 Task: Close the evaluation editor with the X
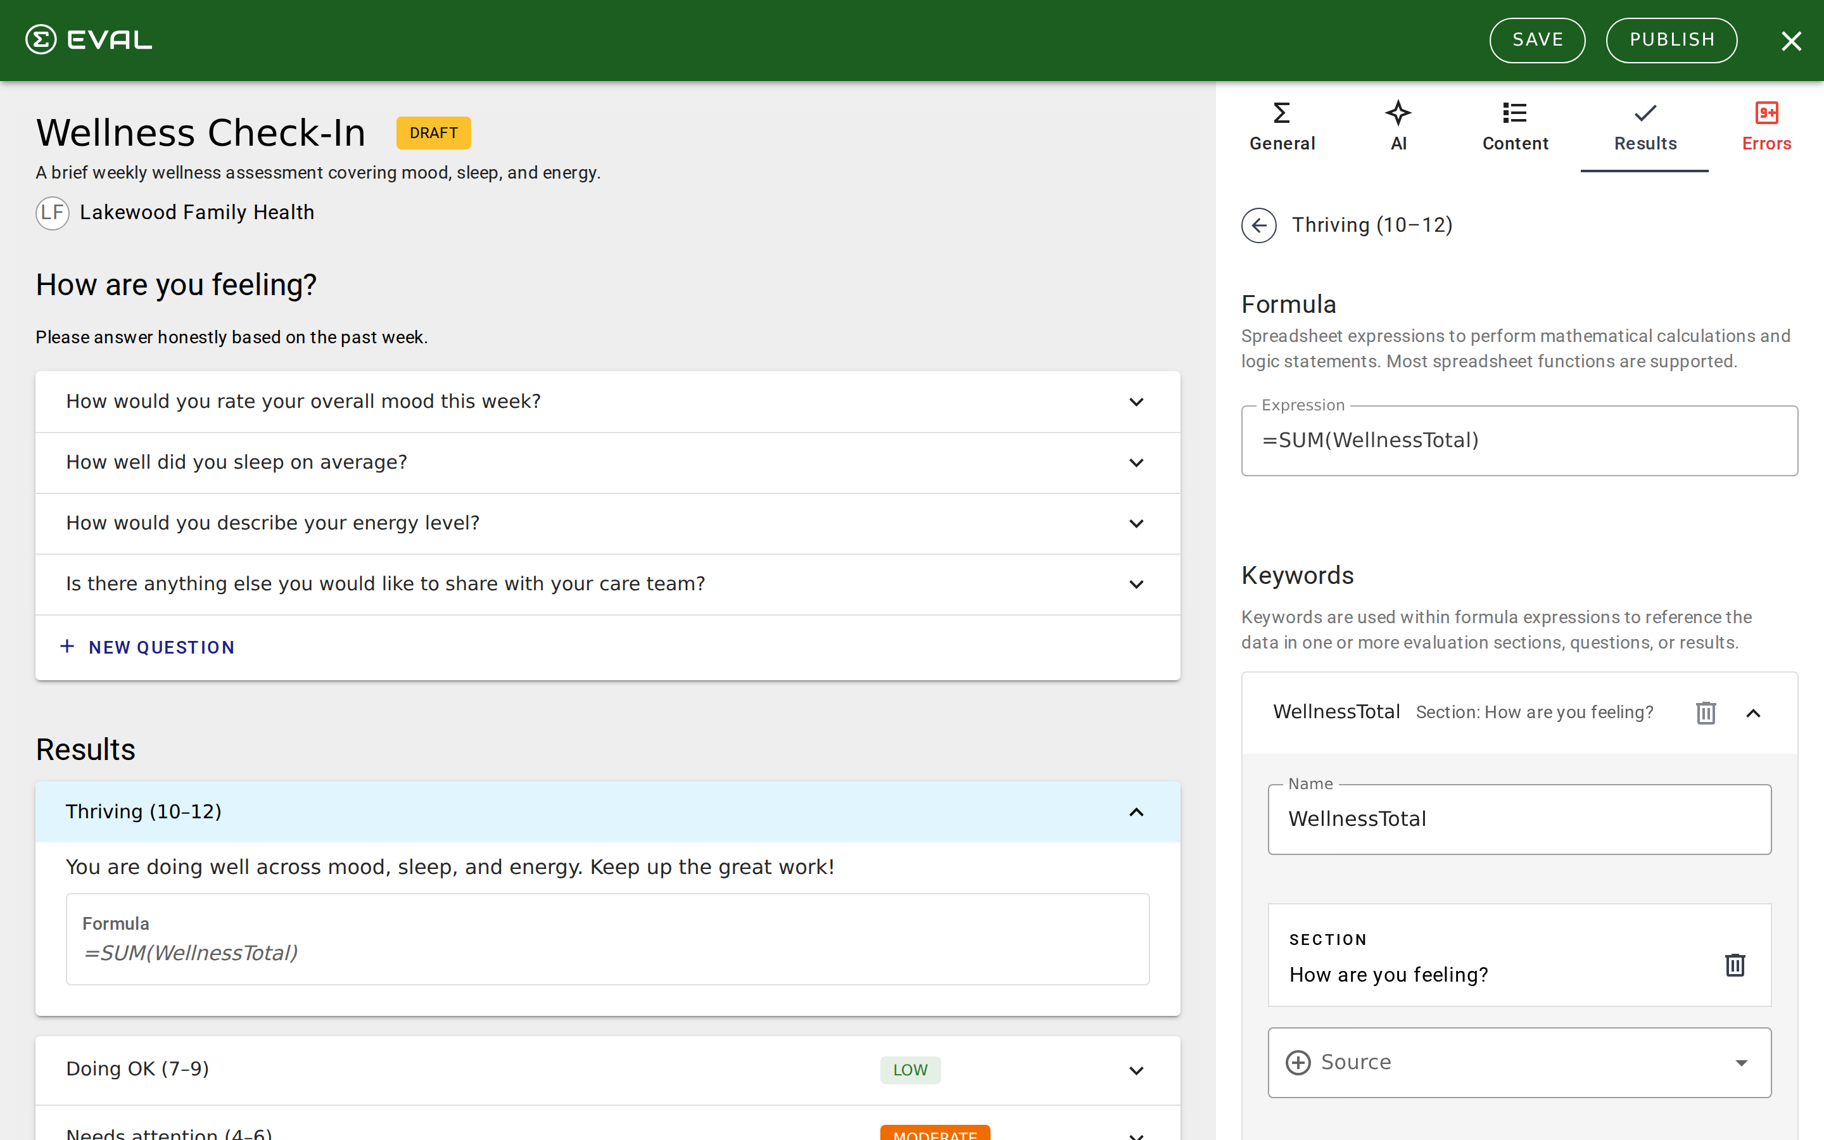pyautogui.click(x=1791, y=41)
